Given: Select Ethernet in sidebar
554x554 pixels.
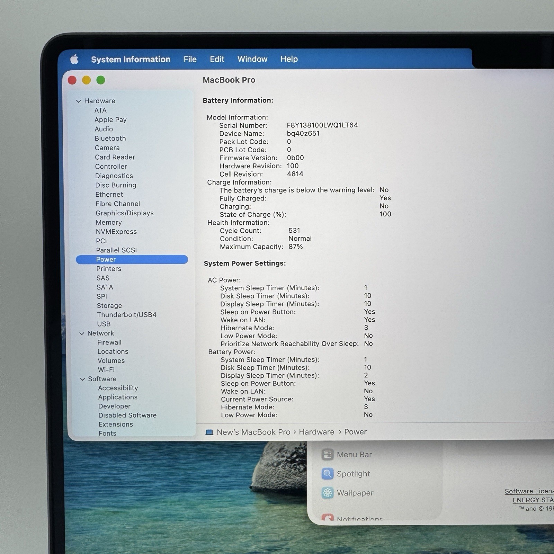Looking at the screenshot, I should click(x=109, y=194).
